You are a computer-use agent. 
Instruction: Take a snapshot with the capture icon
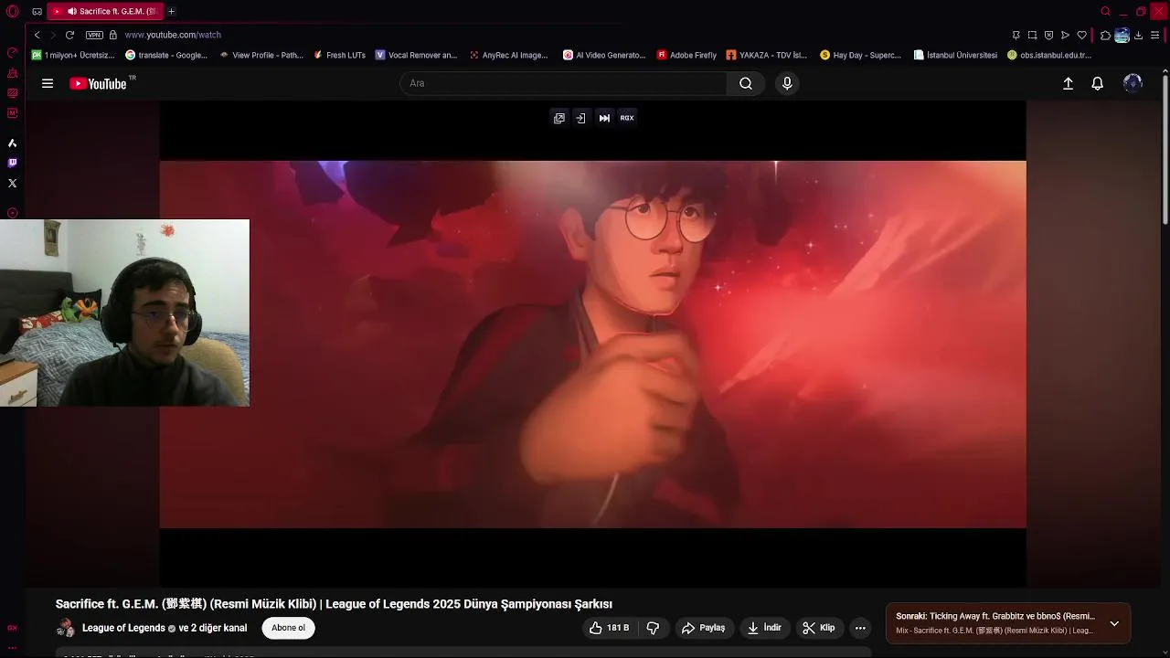1032,35
